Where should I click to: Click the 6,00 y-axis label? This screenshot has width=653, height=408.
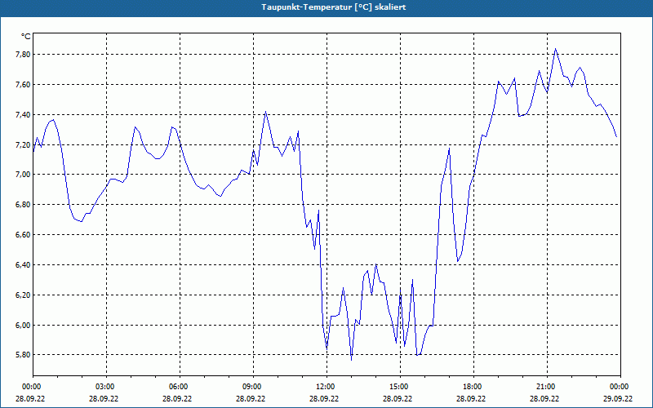coord(24,325)
